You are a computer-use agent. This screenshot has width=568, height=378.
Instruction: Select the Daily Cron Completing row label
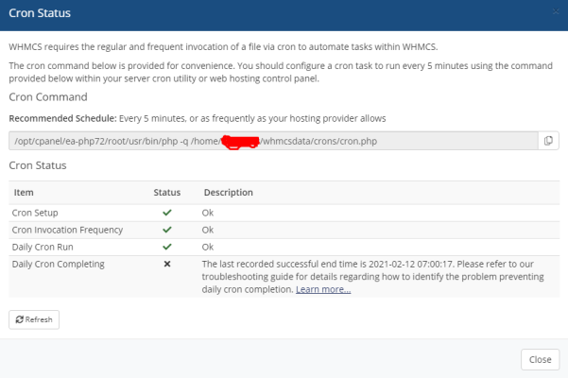pos(59,264)
